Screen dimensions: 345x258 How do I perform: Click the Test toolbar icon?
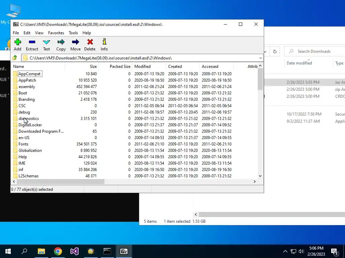click(46, 42)
